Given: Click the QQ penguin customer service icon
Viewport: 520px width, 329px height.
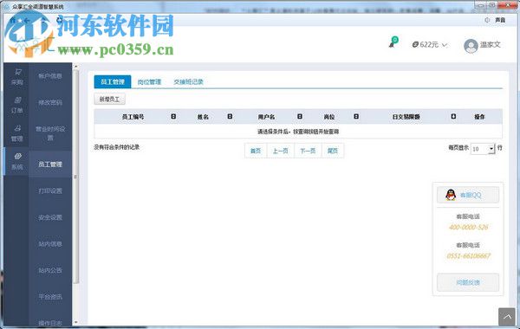Looking at the screenshot, I should coord(451,195).
